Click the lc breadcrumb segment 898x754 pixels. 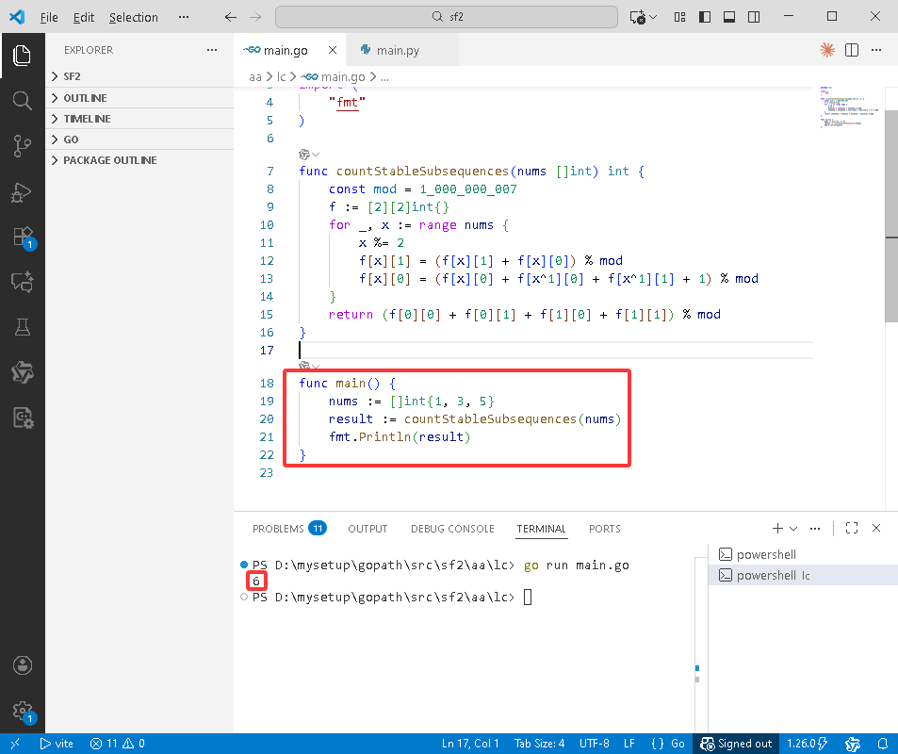(x=281, y=76)
